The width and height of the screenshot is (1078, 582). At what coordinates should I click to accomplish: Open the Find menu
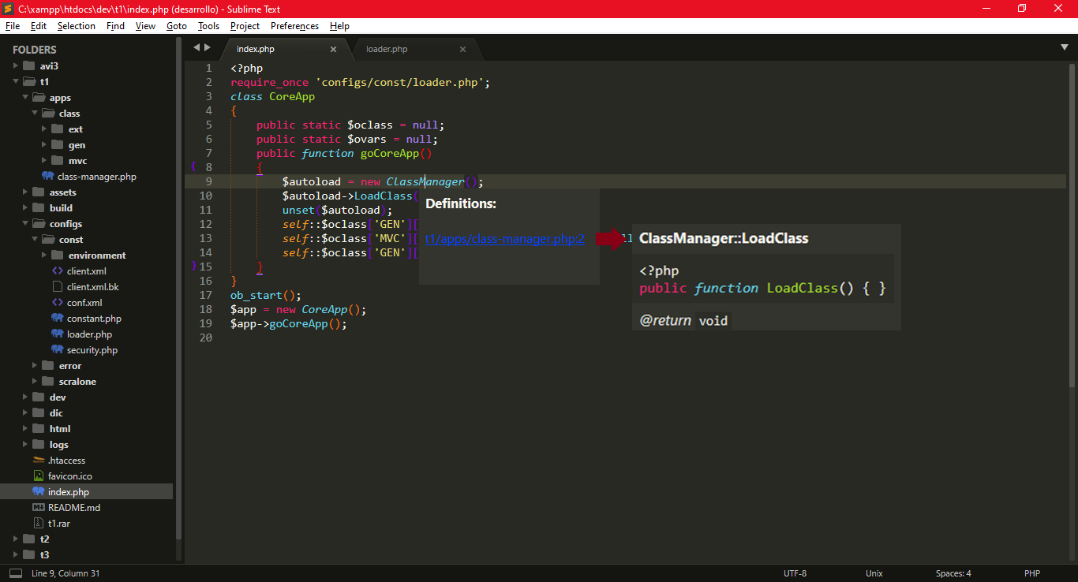coord(115,26)
